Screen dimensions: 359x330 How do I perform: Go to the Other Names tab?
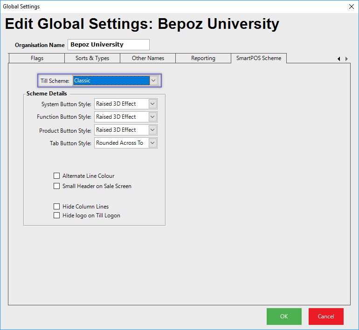point(148,58)
